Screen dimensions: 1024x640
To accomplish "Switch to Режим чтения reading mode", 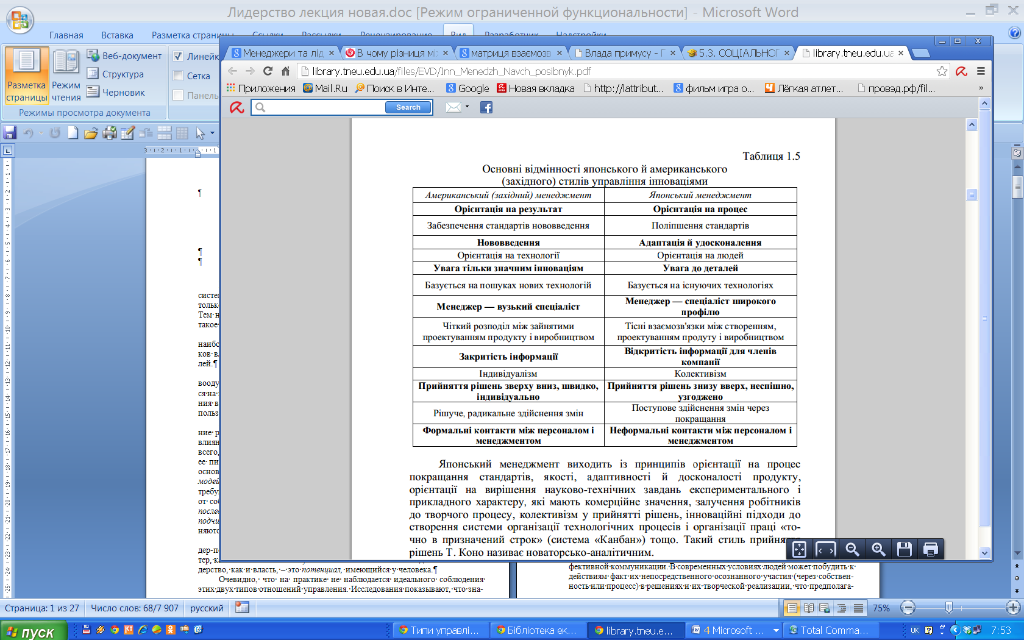I will (x=66, y=75).
